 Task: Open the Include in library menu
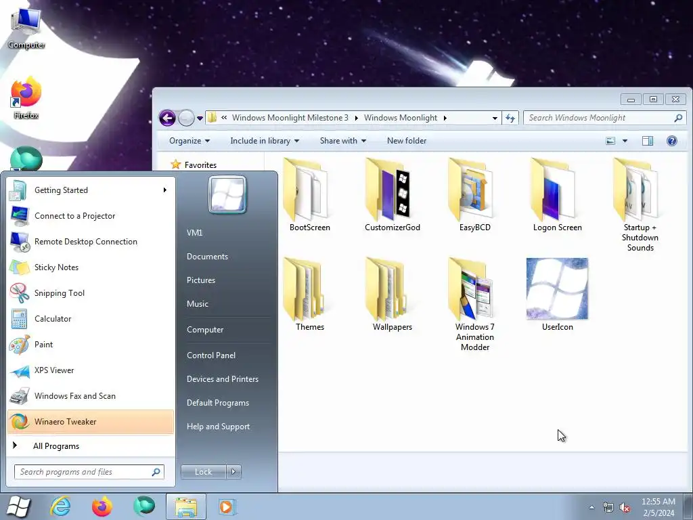[265, 141]
